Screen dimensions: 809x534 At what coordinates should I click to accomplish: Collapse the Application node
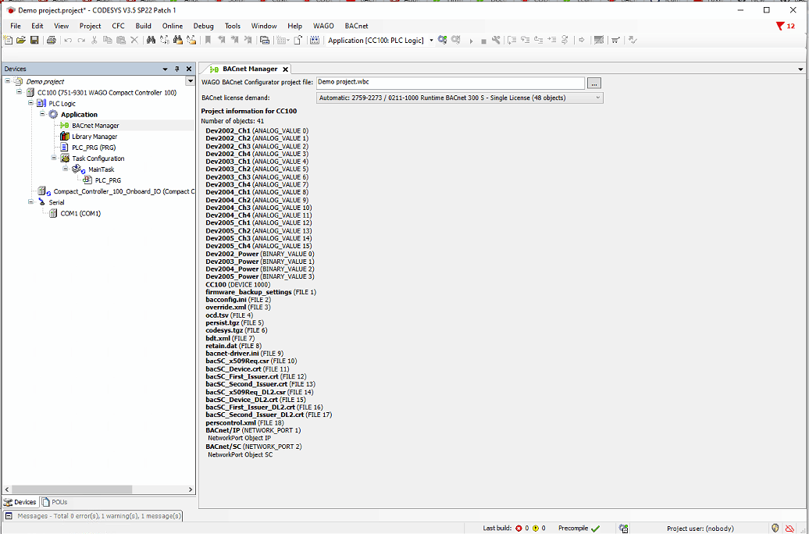tap(42, 114)
